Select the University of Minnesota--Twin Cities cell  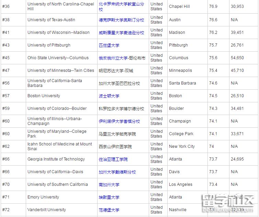61,71
